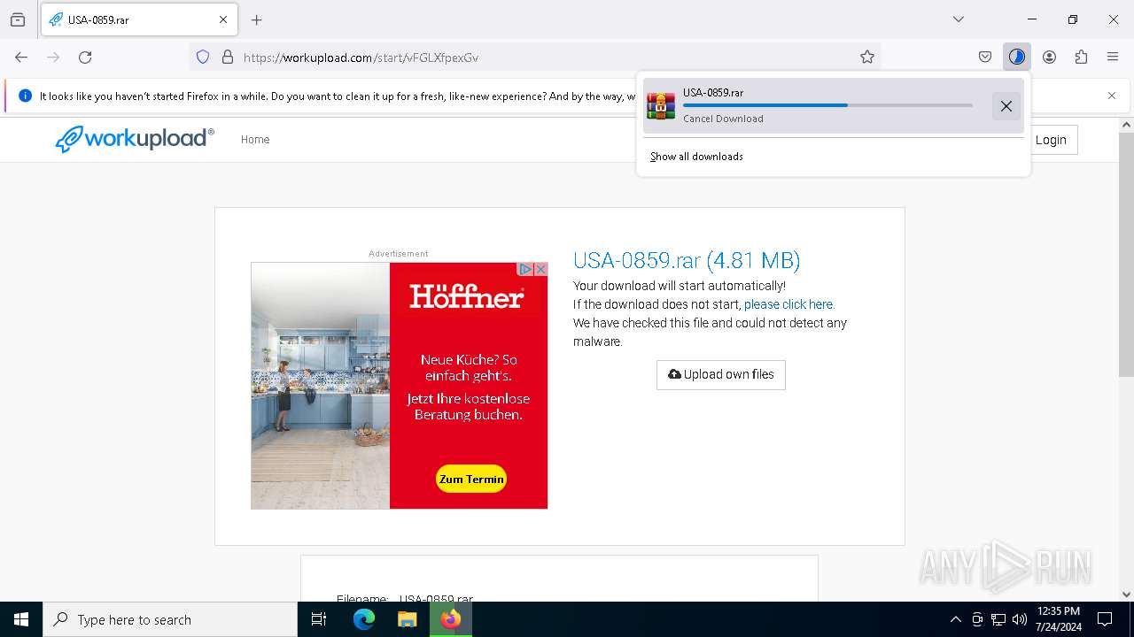Click 'please click here' download link
This screenshot has width=1134, height=637.
[788, 304]
